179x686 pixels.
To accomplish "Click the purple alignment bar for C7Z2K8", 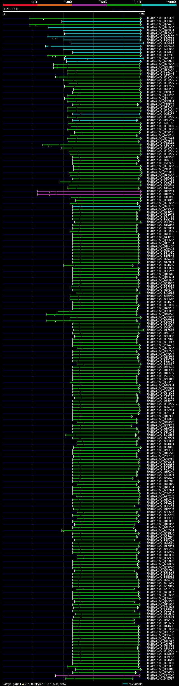I will [x=98, y=676].
